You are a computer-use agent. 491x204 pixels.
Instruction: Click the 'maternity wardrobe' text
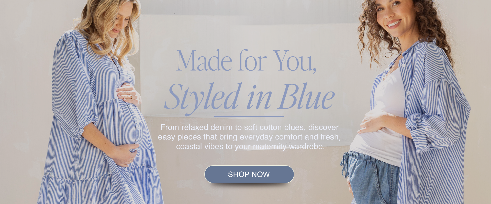[289, 147]
